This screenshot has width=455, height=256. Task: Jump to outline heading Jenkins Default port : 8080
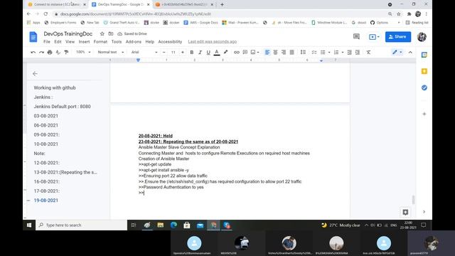click(62, 107)
